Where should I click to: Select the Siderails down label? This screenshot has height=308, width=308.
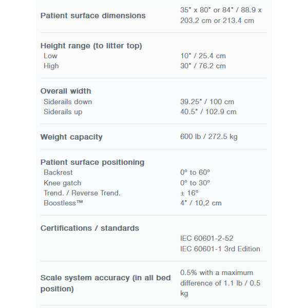click(x=68, y=102)
